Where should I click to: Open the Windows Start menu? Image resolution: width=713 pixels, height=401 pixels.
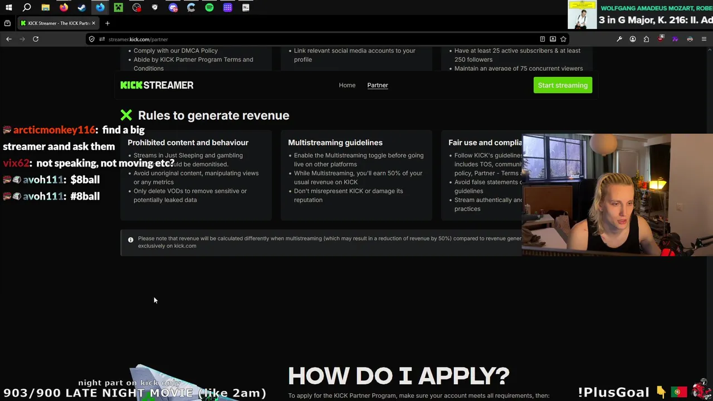[x=8, y=8]
